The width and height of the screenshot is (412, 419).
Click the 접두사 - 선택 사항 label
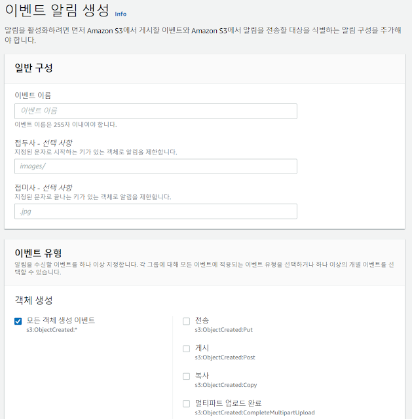pos(43,143)
